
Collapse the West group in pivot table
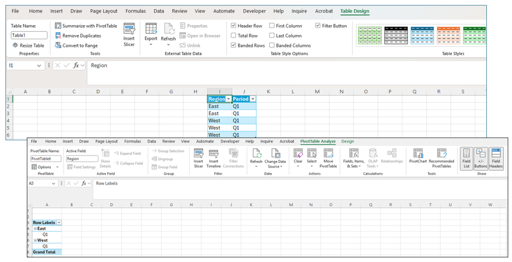(x=35, y=241)
